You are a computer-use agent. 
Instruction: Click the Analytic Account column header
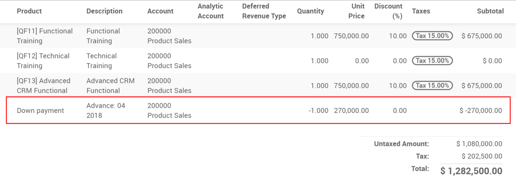[210, 11]
